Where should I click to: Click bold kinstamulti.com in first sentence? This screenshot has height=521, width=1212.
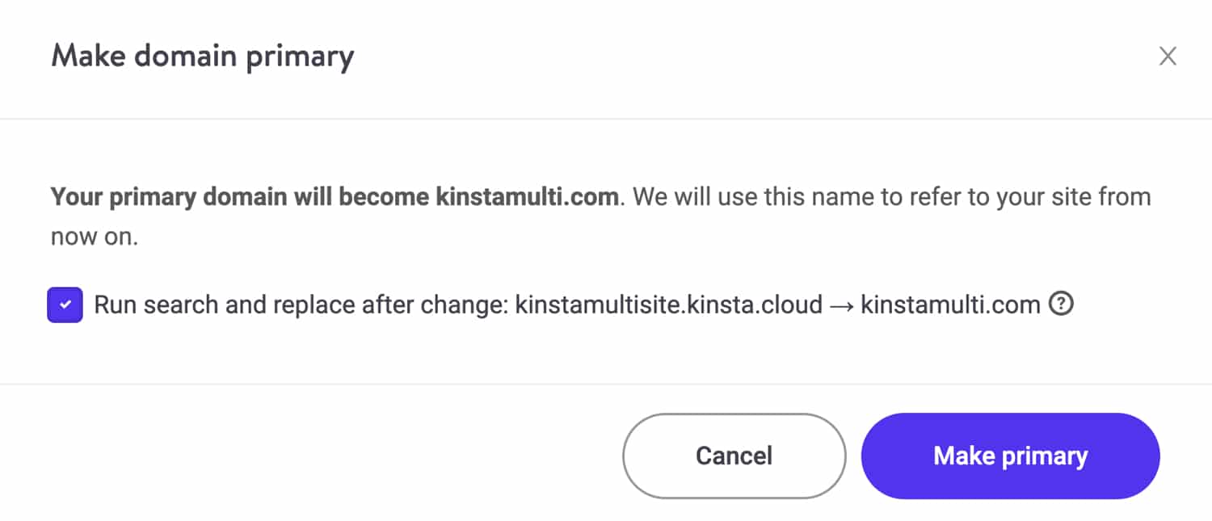click(x=527, y=197)
